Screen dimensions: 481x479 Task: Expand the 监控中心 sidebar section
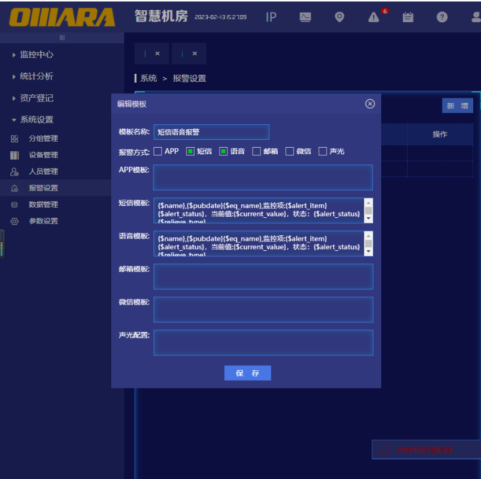coord(37,55)
